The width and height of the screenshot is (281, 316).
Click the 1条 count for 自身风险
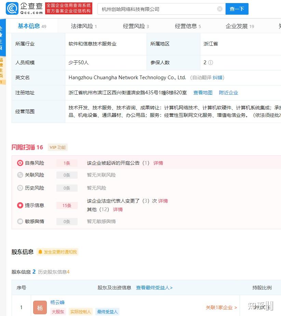pos(67,163)
